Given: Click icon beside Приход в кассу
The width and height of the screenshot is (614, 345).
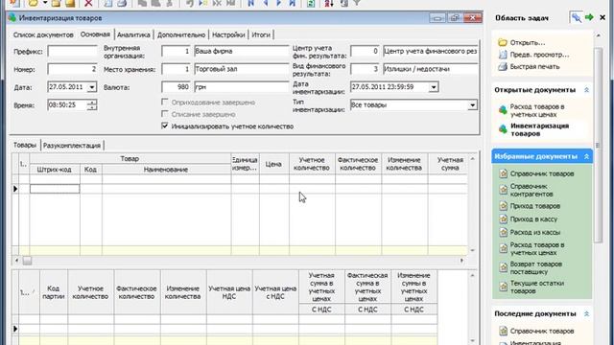Looking at the screenshot, I should (x=503, y=219).
